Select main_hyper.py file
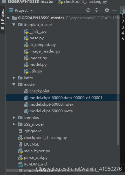This screenshot has height=175, width=125. tap(37, 151)
